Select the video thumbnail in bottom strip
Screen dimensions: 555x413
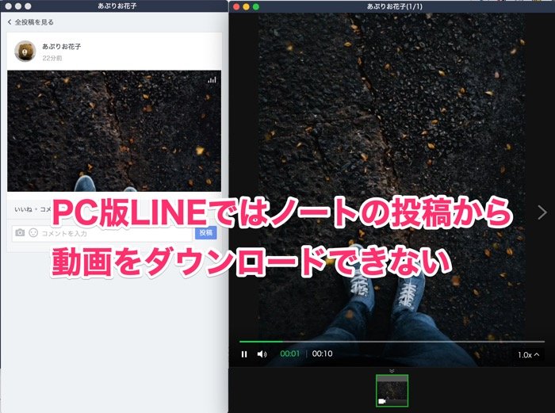coord(392,391)
